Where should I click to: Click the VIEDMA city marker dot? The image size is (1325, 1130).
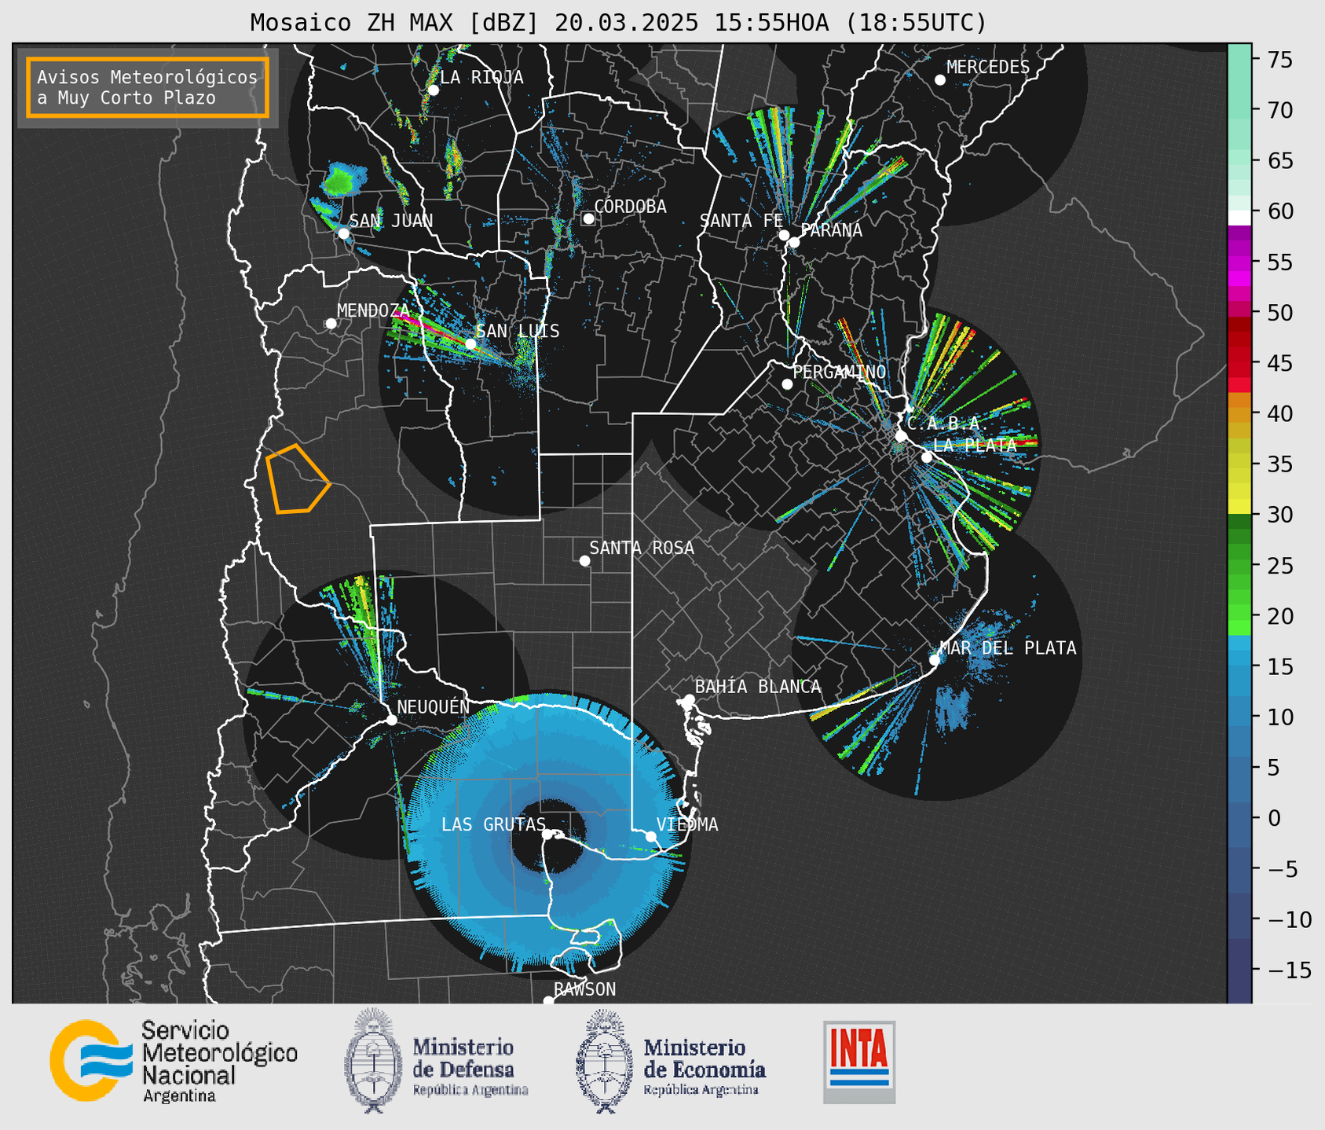click(x=651, y=837)
